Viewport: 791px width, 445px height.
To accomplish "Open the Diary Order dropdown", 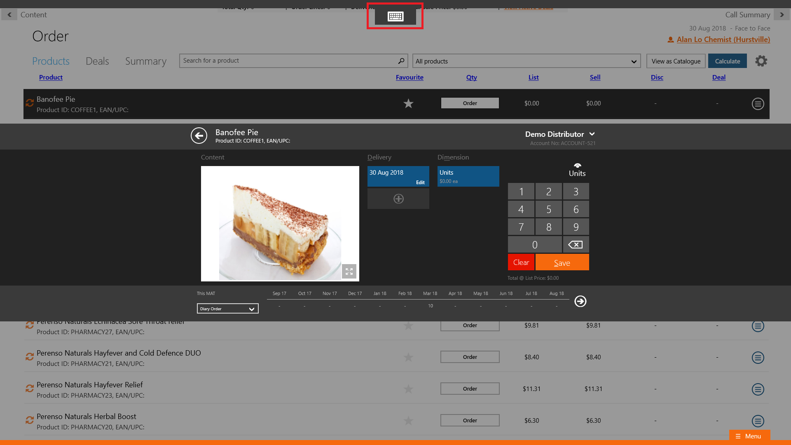I will (227, 309).
